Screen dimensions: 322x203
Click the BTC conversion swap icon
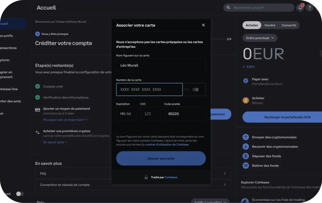coord(244,67)
